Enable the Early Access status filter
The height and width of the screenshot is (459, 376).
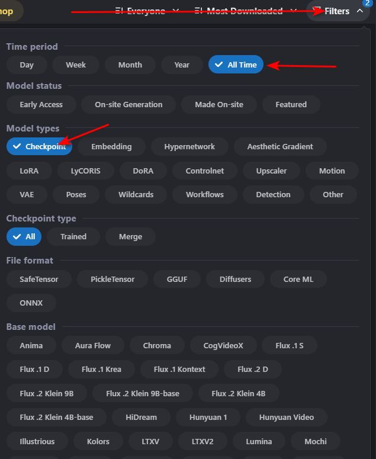coord(41,104)
